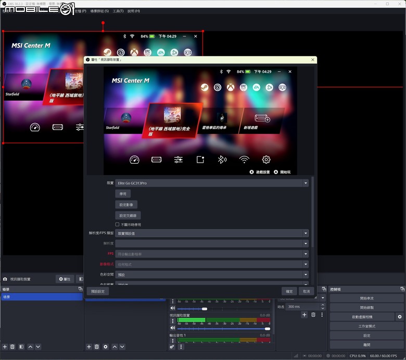Expand the FPS dropdown
406x360 pixels.
(x=212, y=254)
